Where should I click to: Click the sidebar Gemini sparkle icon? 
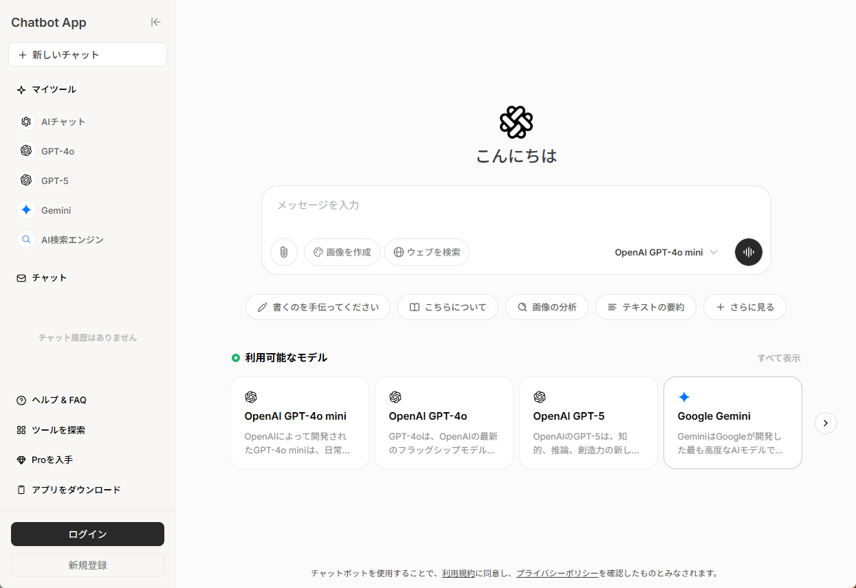pyautogui.click(x=26, y=210)
